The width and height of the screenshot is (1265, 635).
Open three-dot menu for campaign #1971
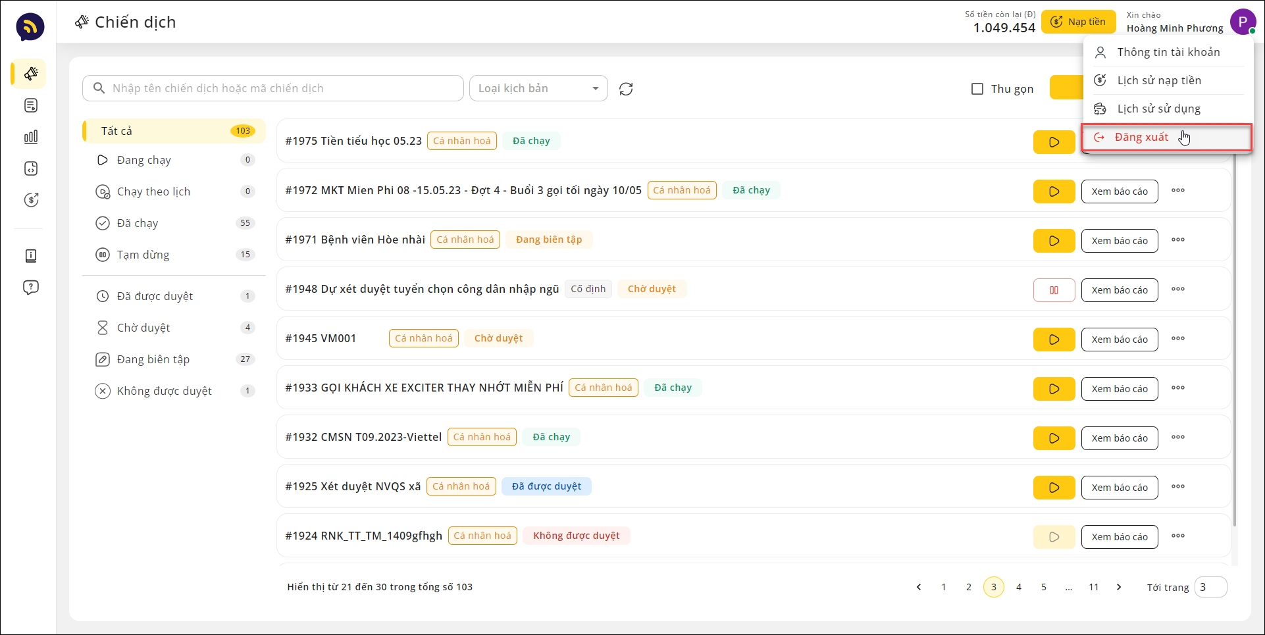coord(1178,240)
